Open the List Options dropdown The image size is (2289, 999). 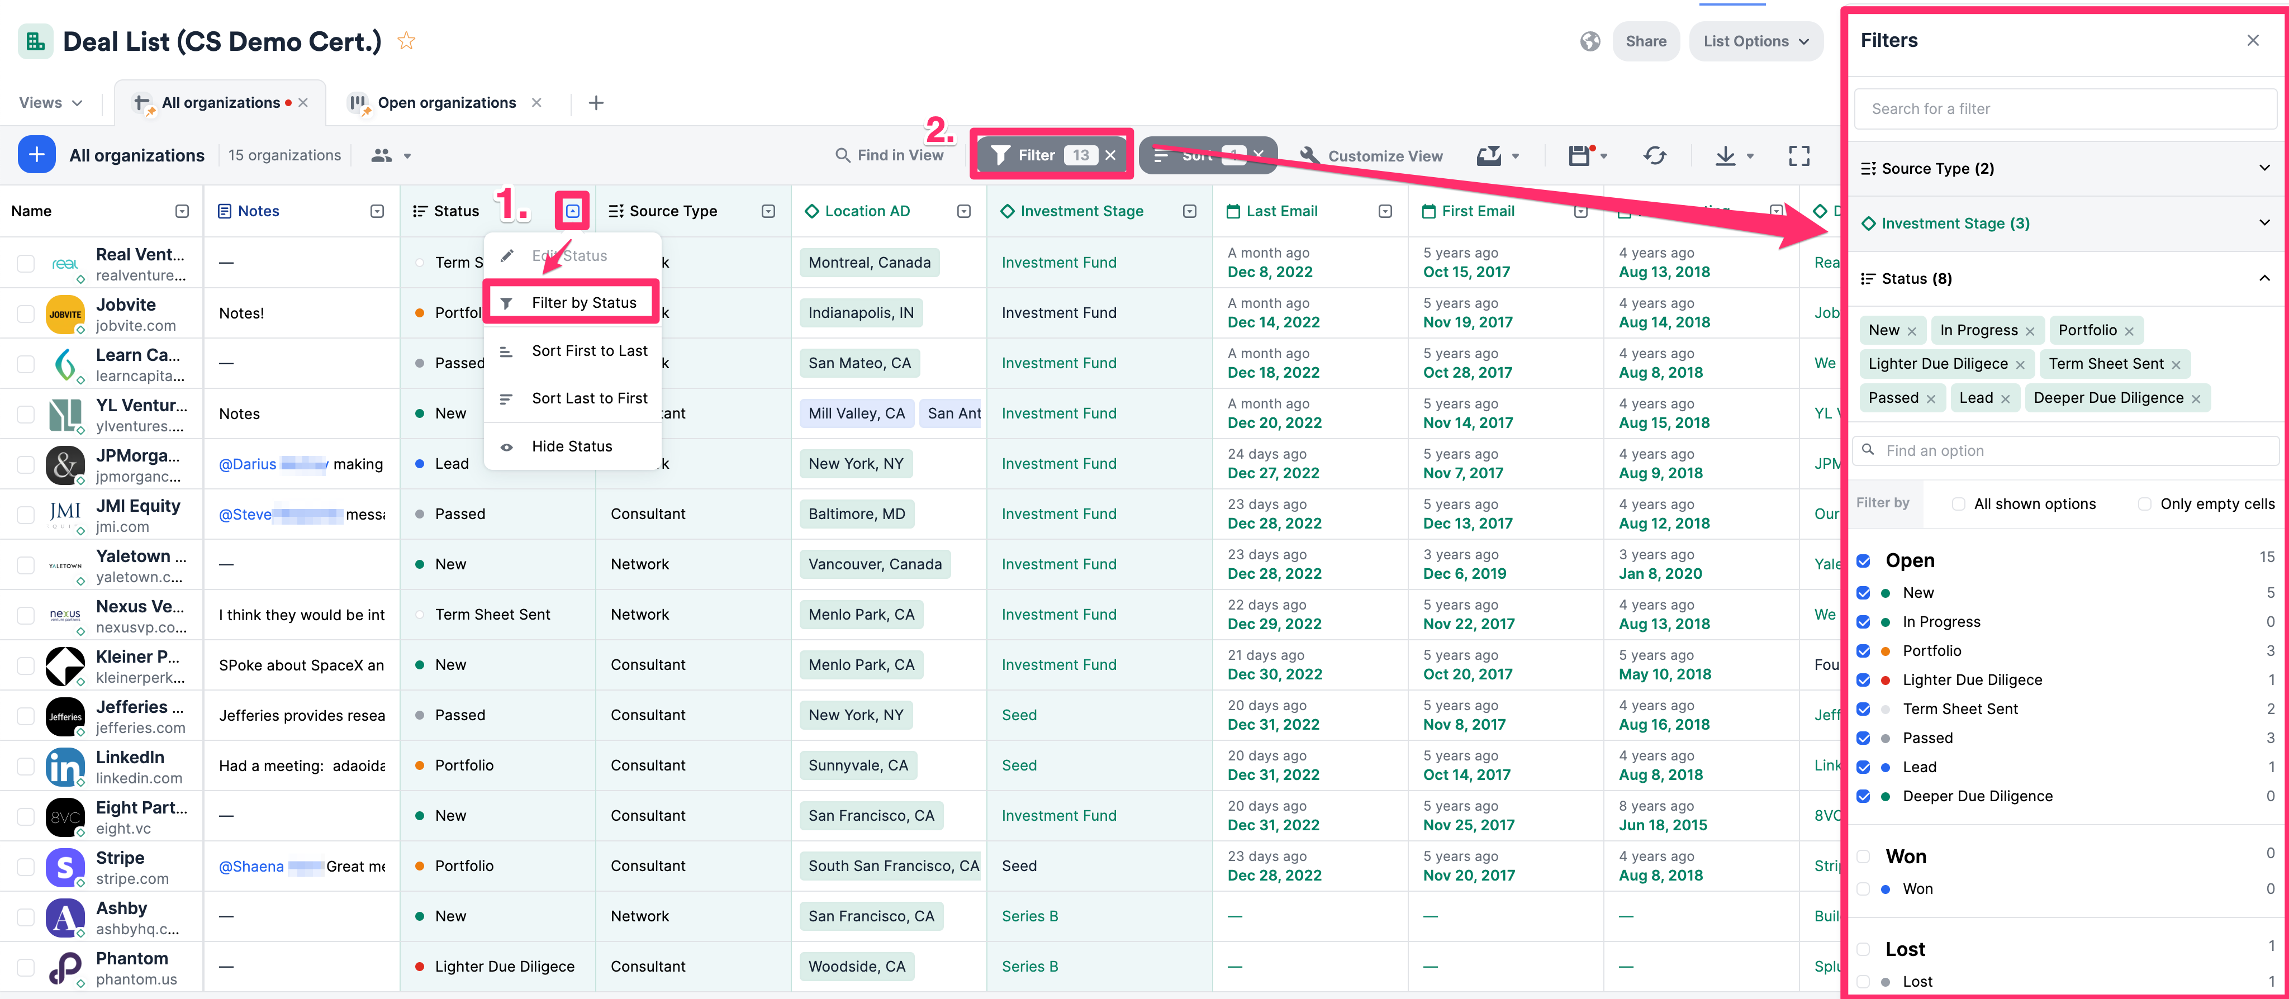click(1755, 41)
